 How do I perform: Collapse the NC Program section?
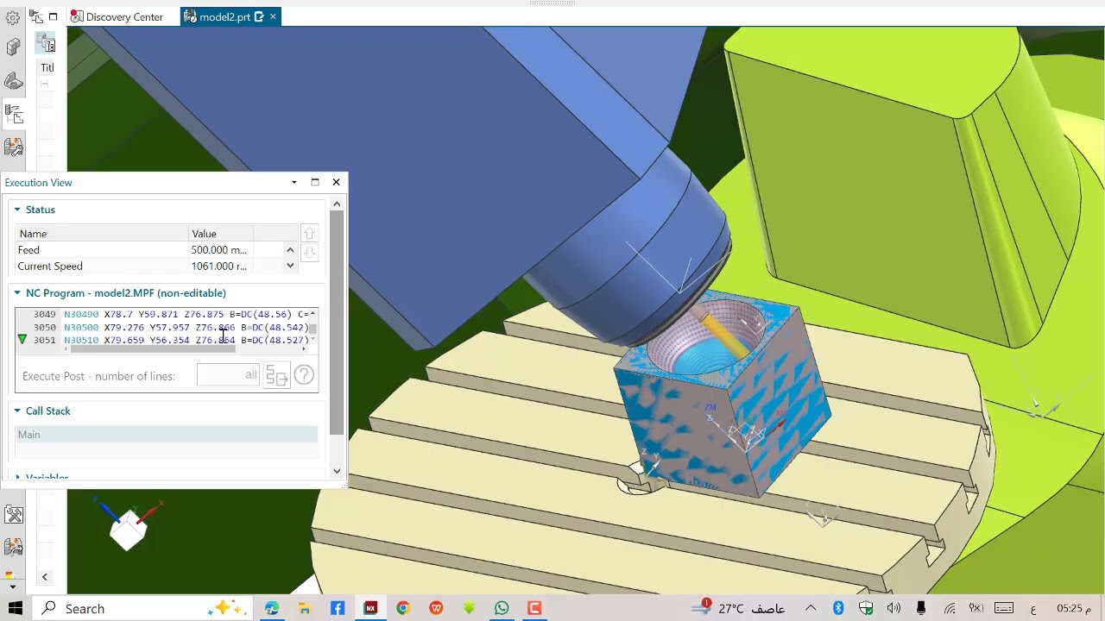tap(16, 293)
